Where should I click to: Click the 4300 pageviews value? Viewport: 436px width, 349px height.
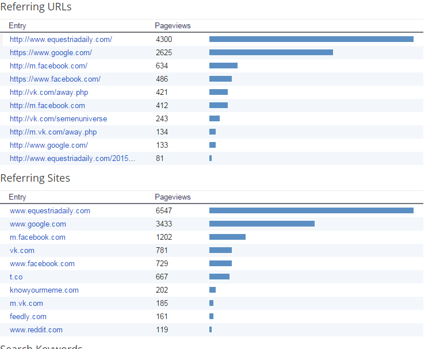[164, 40]
